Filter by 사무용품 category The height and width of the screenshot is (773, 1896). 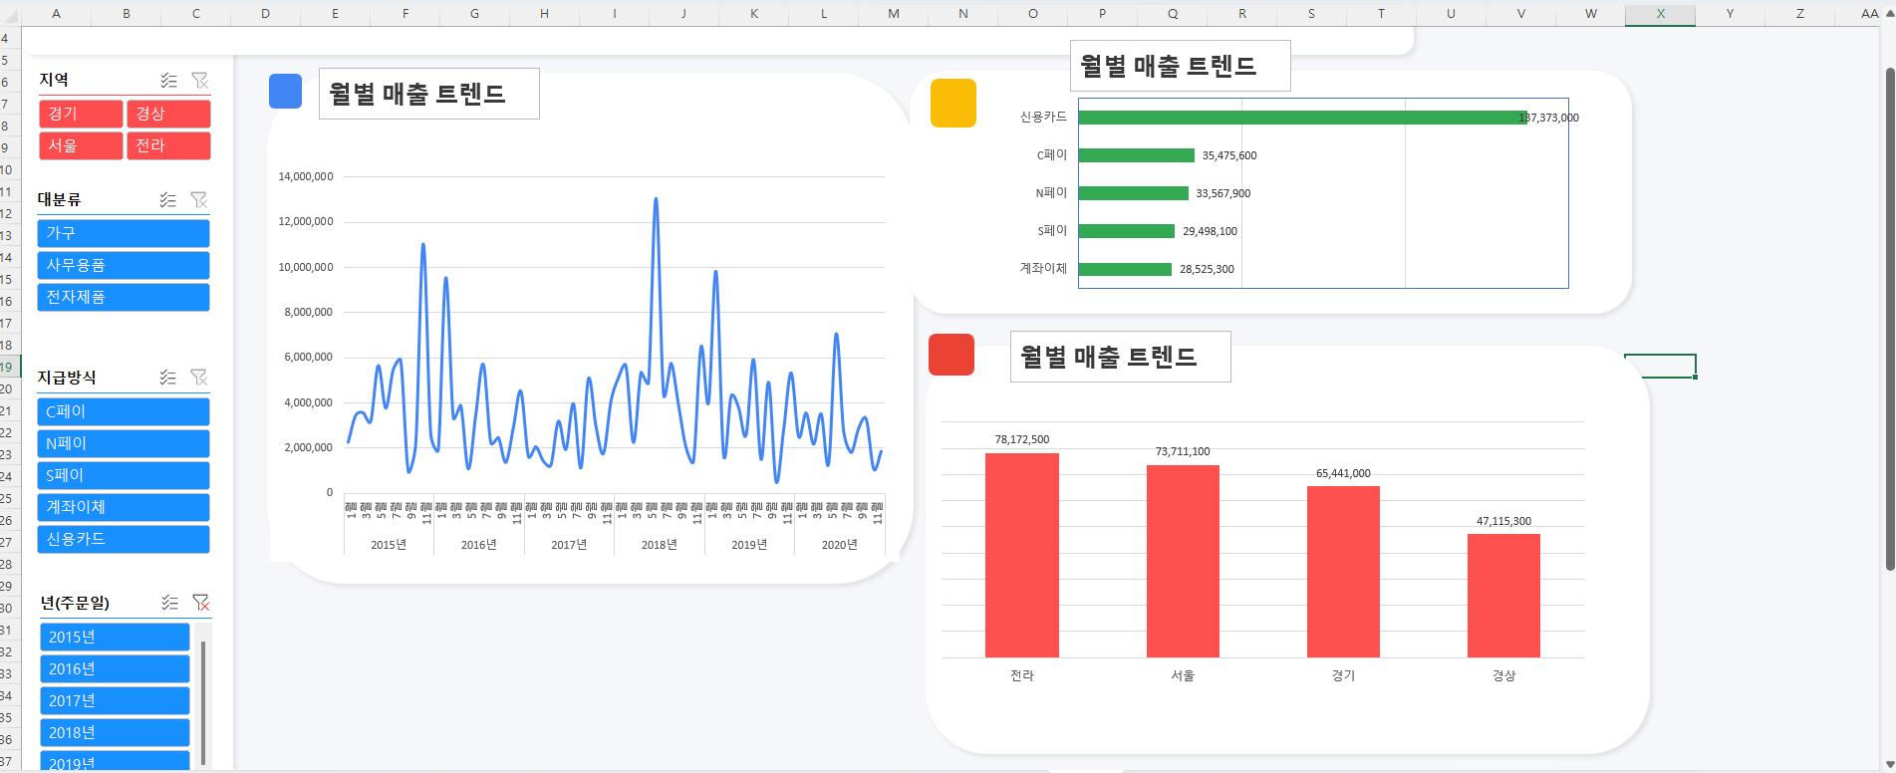pyautogui.click(x=124, y=265)
